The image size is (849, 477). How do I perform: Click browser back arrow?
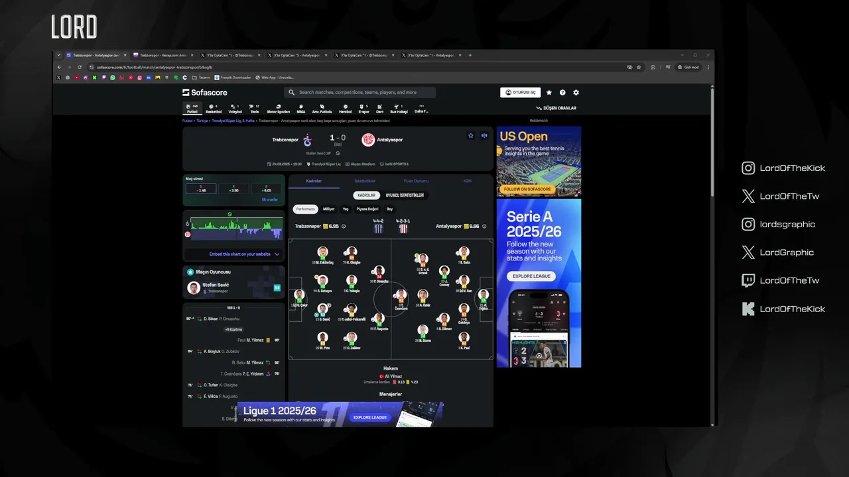59,67
